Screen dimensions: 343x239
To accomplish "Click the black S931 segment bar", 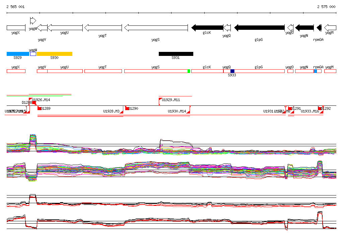I will click(176, 54).
